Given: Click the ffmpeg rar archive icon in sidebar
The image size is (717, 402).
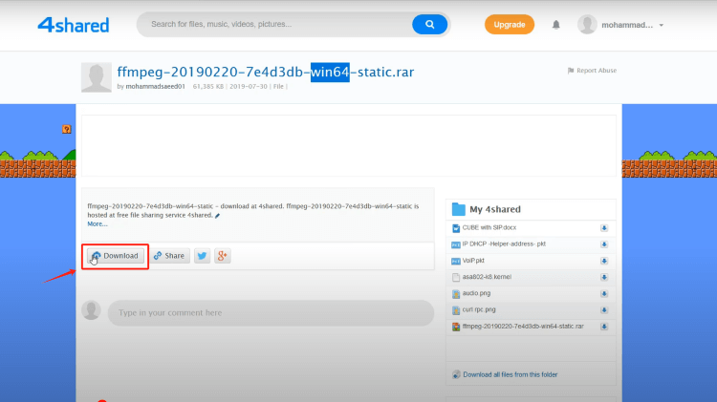Looking at the screenshot, I should point(456,328).
